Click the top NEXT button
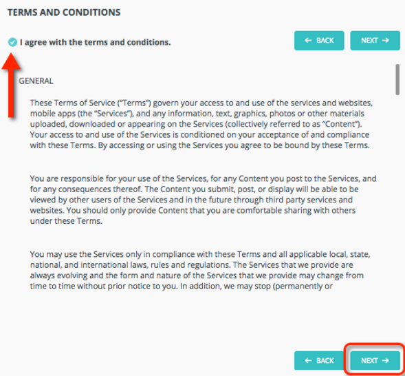Viewport: 405px width, 376px height. click(x=375, y=41)
